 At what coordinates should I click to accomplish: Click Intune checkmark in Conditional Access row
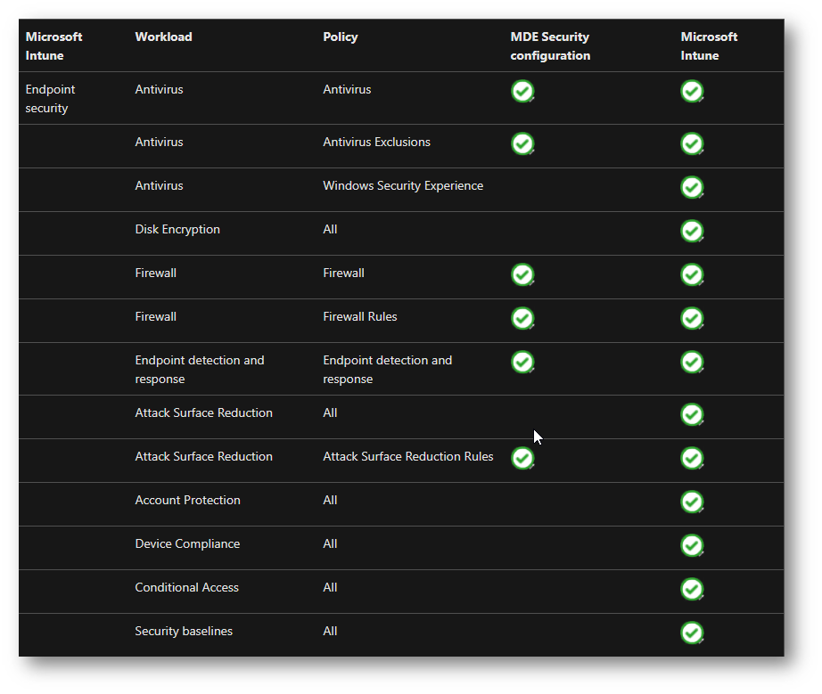pyautogui.click(x=692, y=589)
